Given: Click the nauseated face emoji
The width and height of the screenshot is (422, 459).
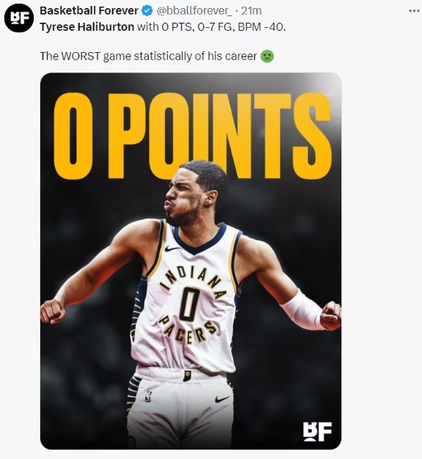Looking at the screenshot, I should click(267, 56).
